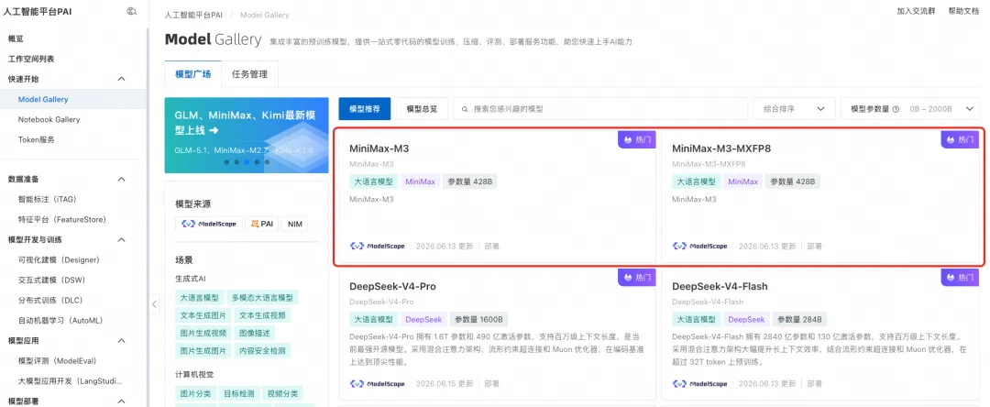990x407 pixels.
Task: Click 部署 on the DeepSeek-V4-Pro card
Action: coord(492,384)
